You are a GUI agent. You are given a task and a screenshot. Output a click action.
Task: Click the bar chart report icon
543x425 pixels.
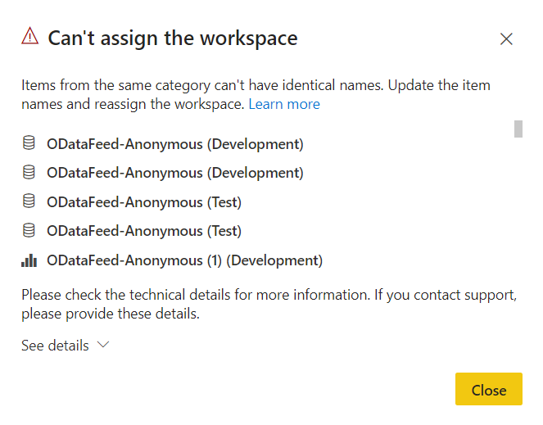coord(29,260)
